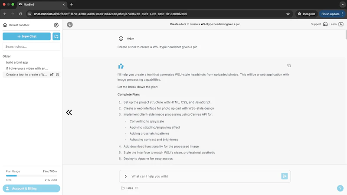
Task: Click the circular down-arrow icon in the chat header
Action: [70, 25]
